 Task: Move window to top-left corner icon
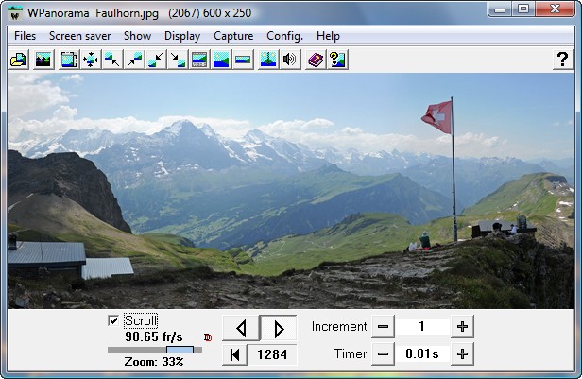click(x=112, y=60)
